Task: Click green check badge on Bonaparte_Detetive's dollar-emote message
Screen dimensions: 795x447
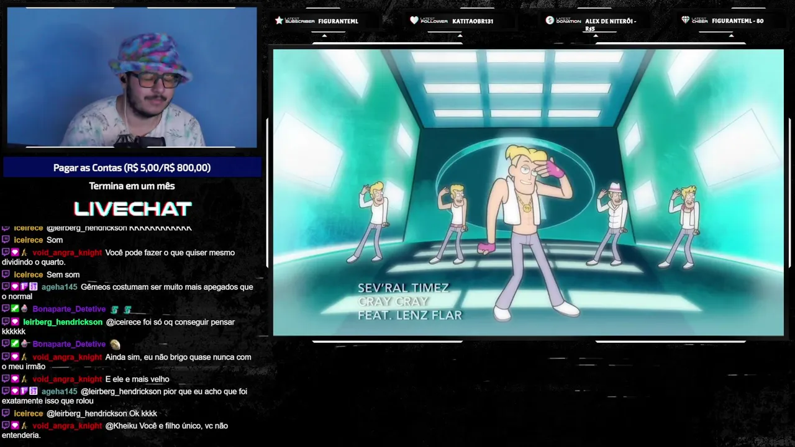Action: [x=15, y=309]
